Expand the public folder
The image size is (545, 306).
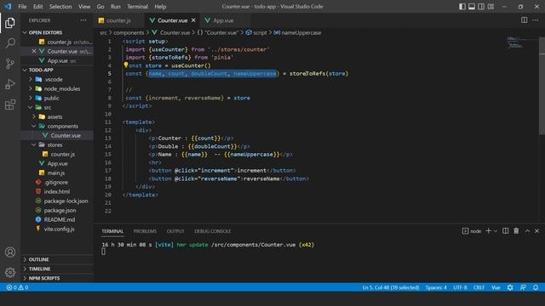click(31, 98)
